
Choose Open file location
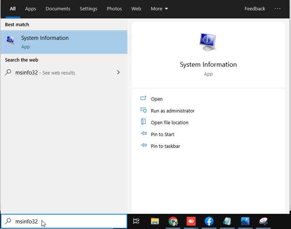coord(169,122)
